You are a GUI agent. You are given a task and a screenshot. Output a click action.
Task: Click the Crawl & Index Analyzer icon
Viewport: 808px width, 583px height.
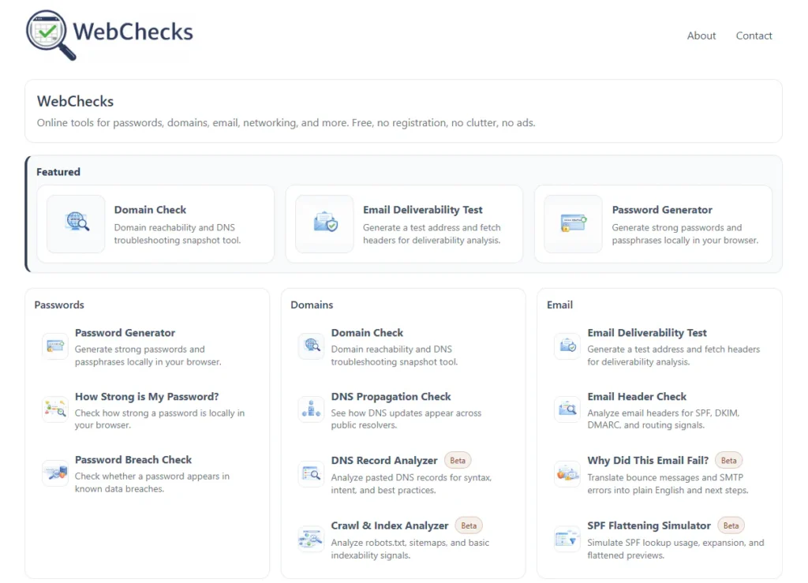311,539
